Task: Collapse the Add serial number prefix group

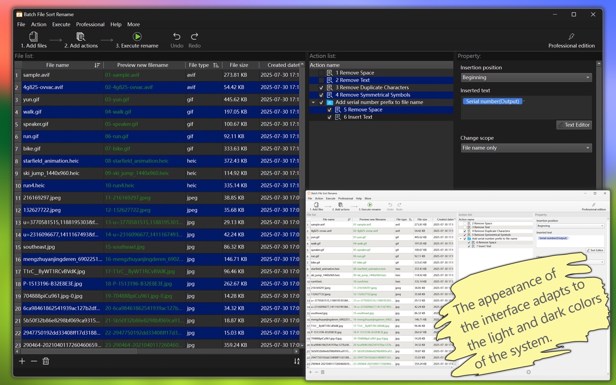Action: click(313, 102)
